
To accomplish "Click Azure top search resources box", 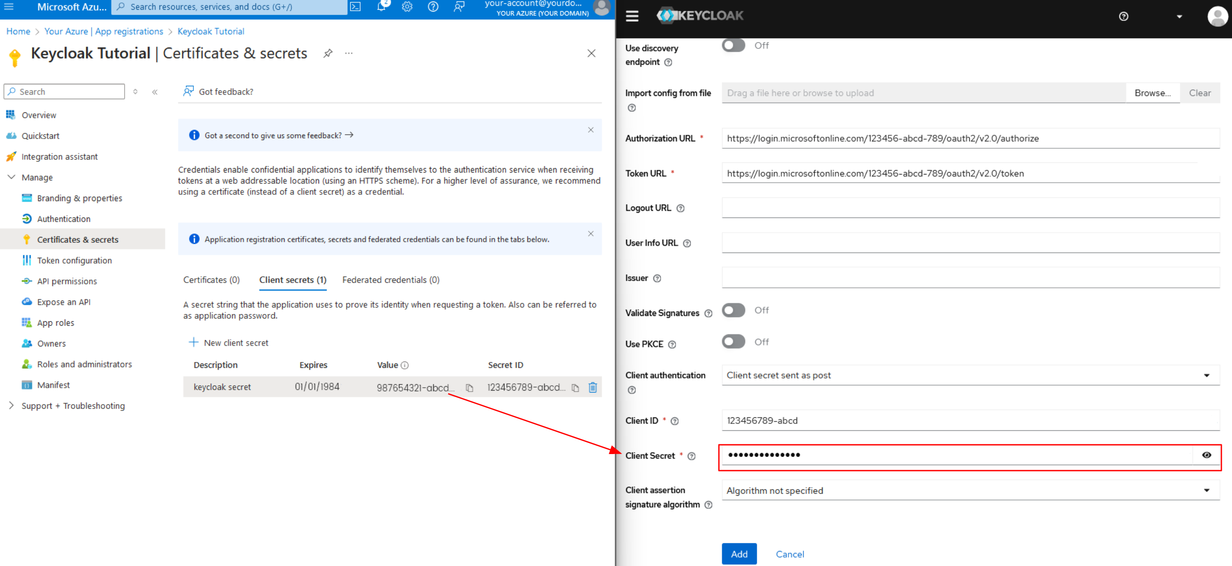I will (x=229, y=7).
